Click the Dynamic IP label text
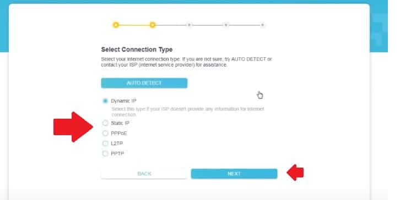 [123, 101]
